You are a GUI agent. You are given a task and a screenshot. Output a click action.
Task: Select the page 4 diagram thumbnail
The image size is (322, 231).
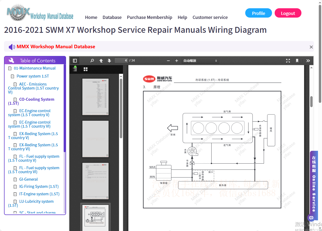coord(95,218)
